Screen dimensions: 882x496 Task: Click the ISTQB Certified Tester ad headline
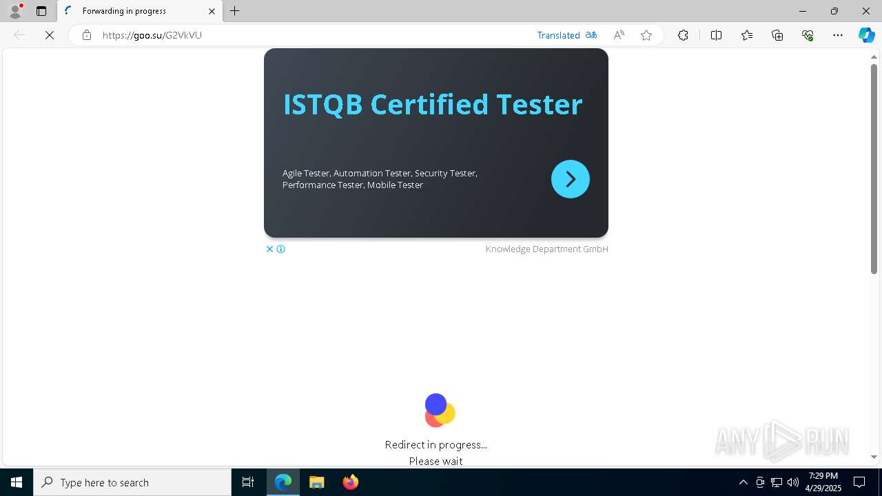433,105
